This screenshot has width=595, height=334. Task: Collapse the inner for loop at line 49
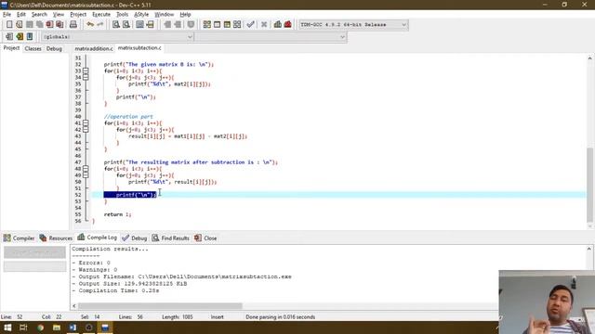click(x=86, y=175)
